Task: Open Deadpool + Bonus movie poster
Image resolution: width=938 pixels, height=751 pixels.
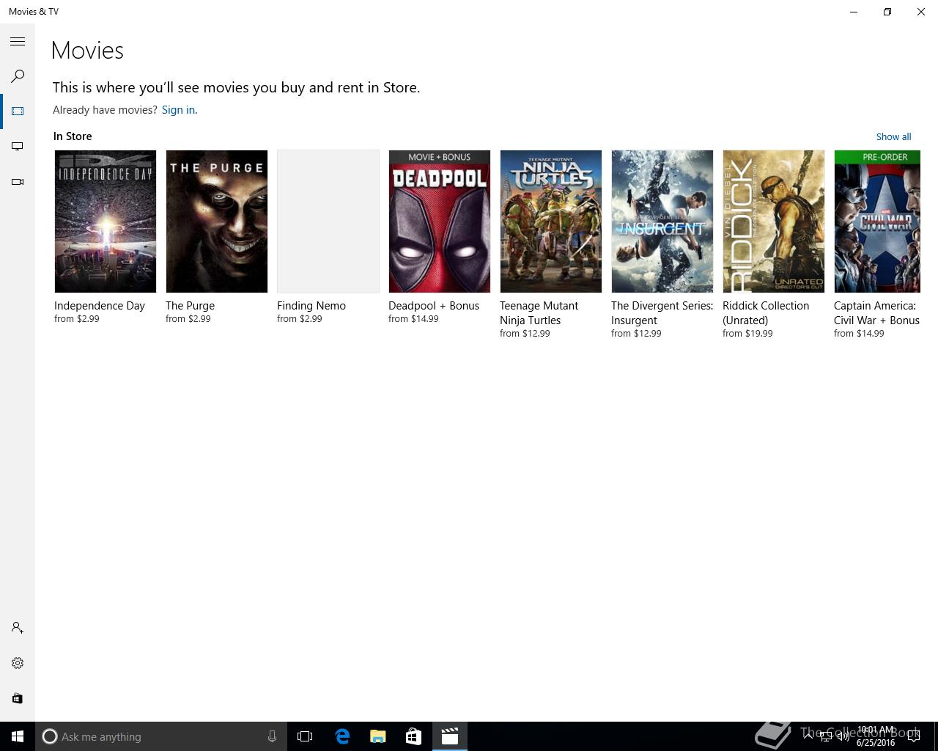Action: coord(440,221)
